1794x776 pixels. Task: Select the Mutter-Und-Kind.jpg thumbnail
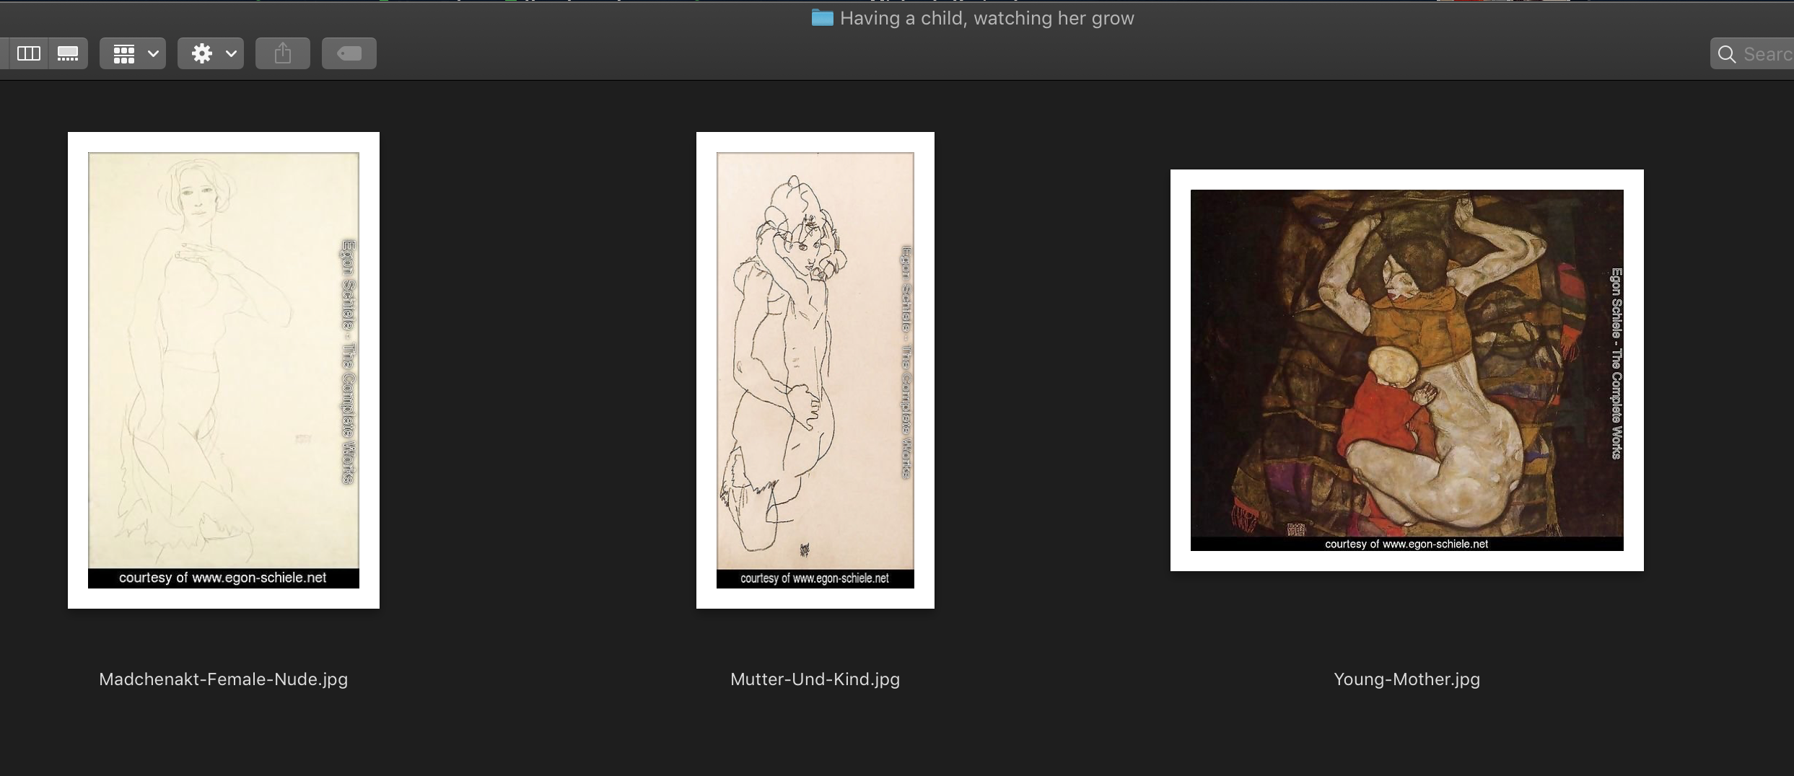coord(815,370)
